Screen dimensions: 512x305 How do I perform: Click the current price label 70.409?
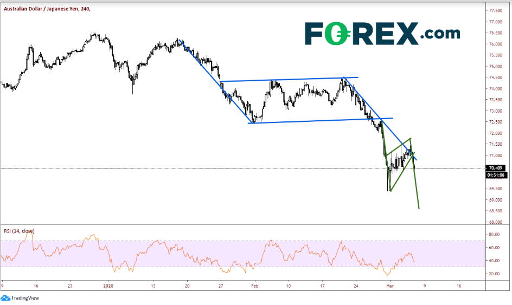495,168
